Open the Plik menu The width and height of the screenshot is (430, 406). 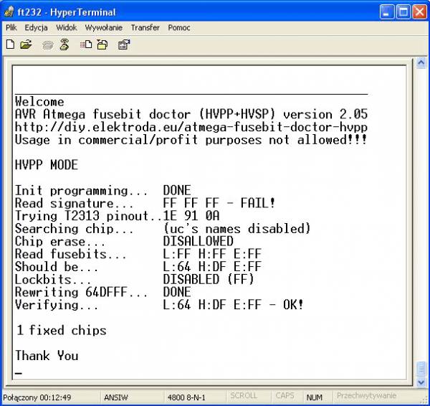(11, 27)
